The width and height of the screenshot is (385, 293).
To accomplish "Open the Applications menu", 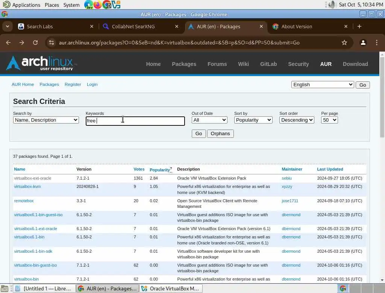I will click(21, 5).
